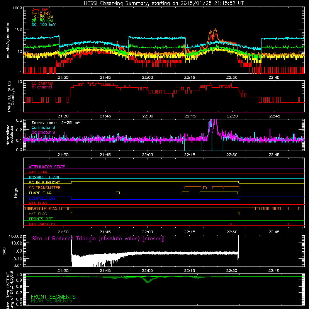Viewport: 309px width, 309px height.
Task: Click the POSSIBLE FLARE flag label
Action: 44,177
